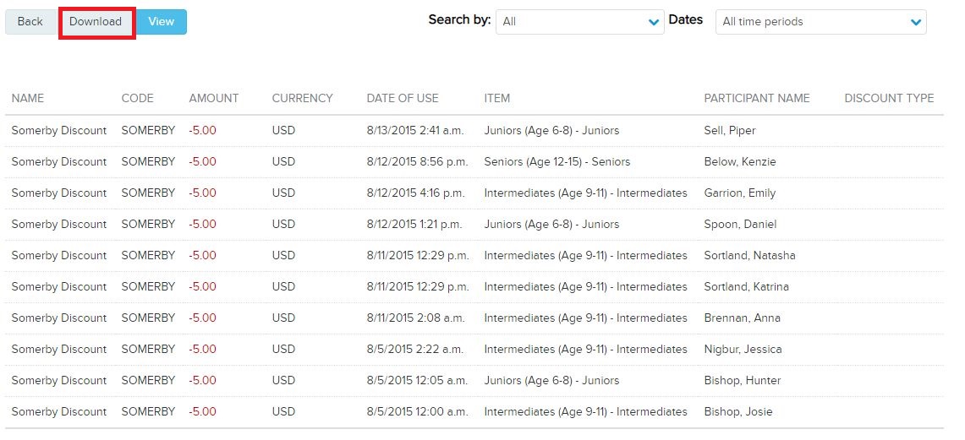Screen dimensions: 965x440
Task: Click the DATE OF USE column header
Action: [x=403, y=98]
